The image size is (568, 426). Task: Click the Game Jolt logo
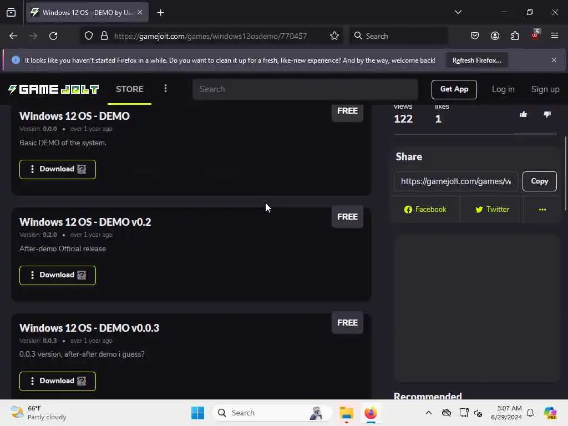[54, 89]
